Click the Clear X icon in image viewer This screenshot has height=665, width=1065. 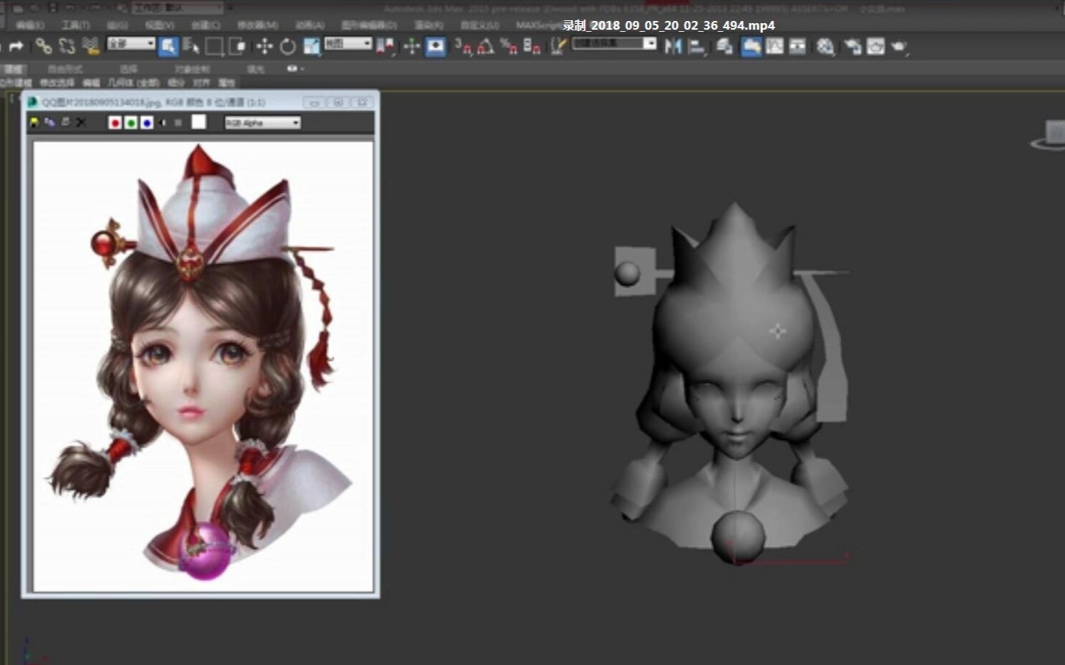click(x=81, y=122)
